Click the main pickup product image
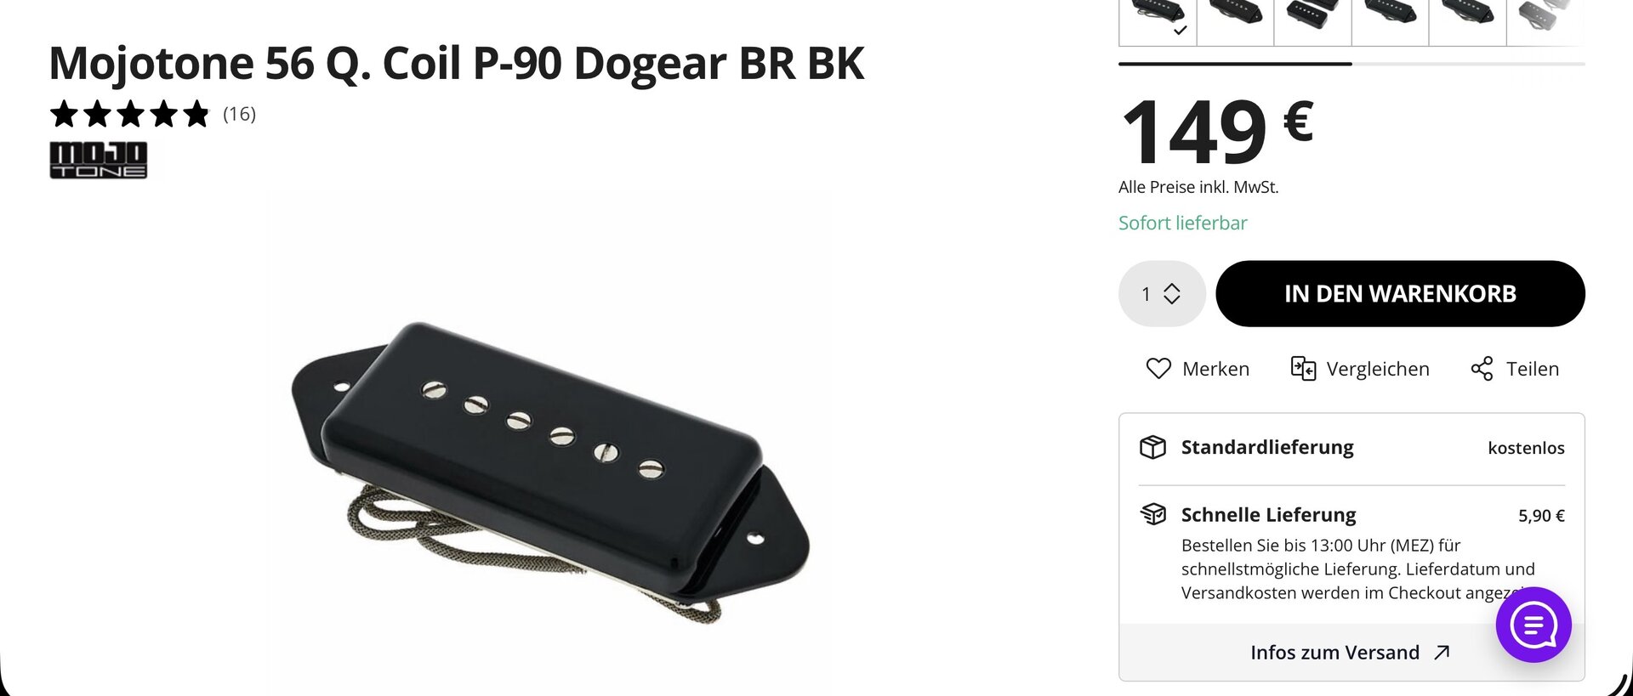The image size is (1633, 696). pyautogui.click(x=550, y=467)
